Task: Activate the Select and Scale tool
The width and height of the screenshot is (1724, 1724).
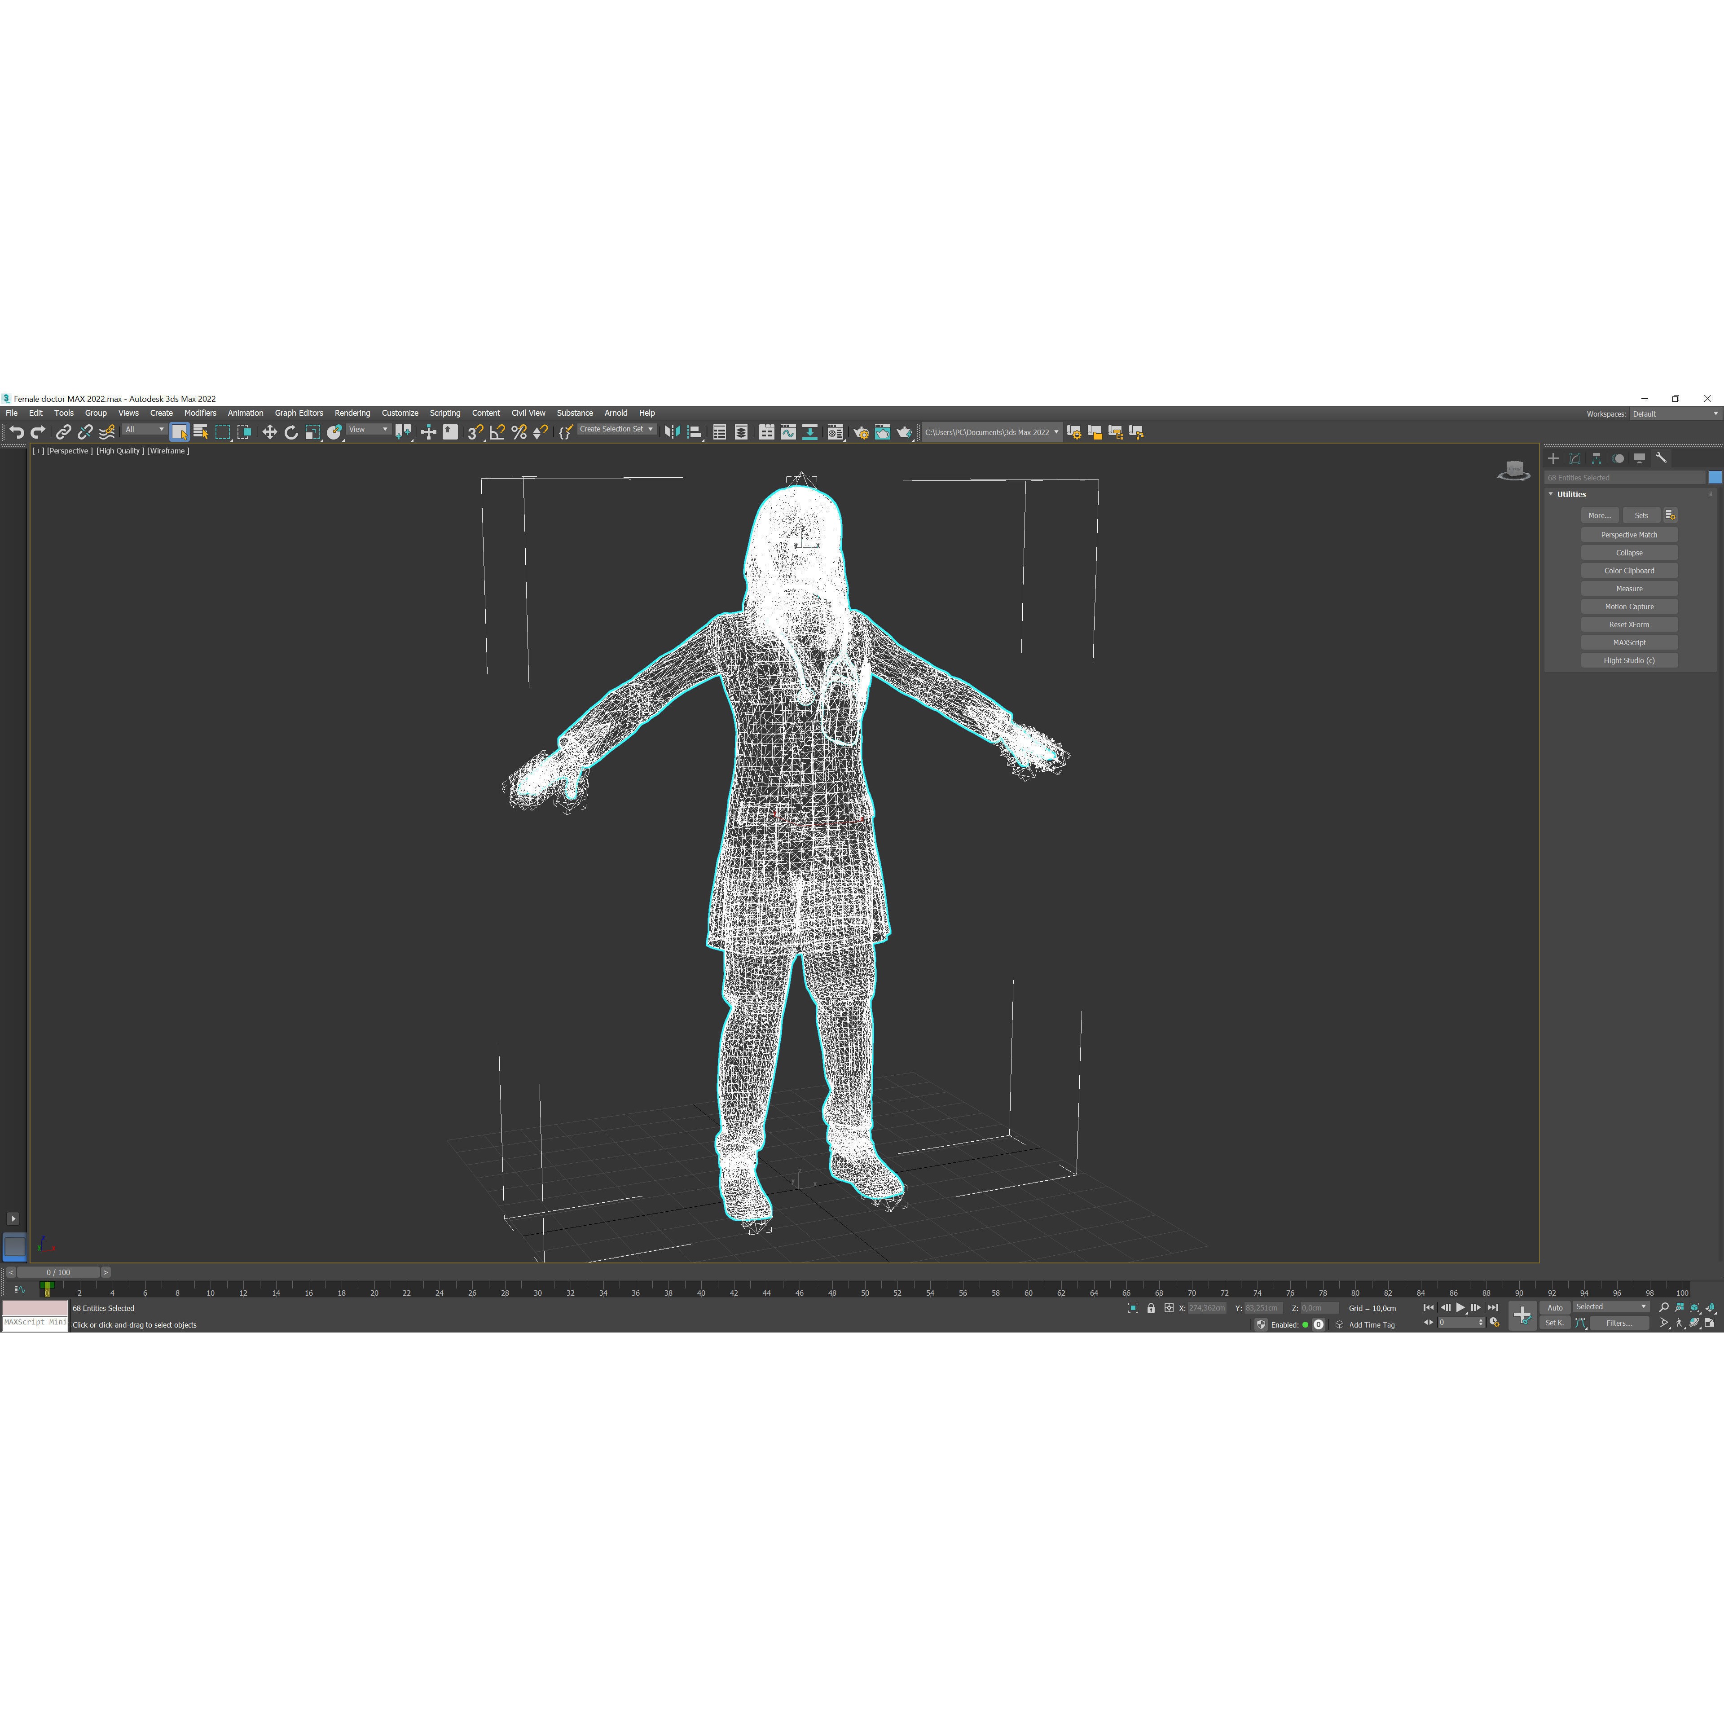Action: [312, 432]
